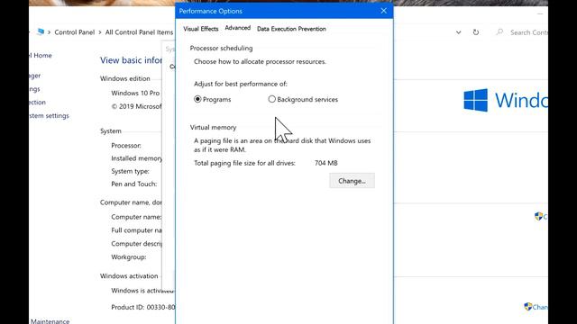Click the Control Panel address bar icon
The height and width of the screenshot is (324, 577).
tap(41, 32)
